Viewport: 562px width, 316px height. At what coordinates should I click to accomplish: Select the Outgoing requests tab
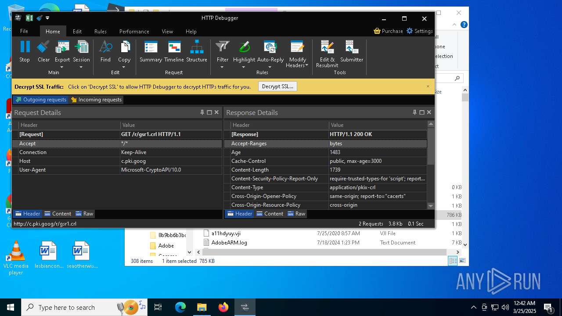coord(40,100)
